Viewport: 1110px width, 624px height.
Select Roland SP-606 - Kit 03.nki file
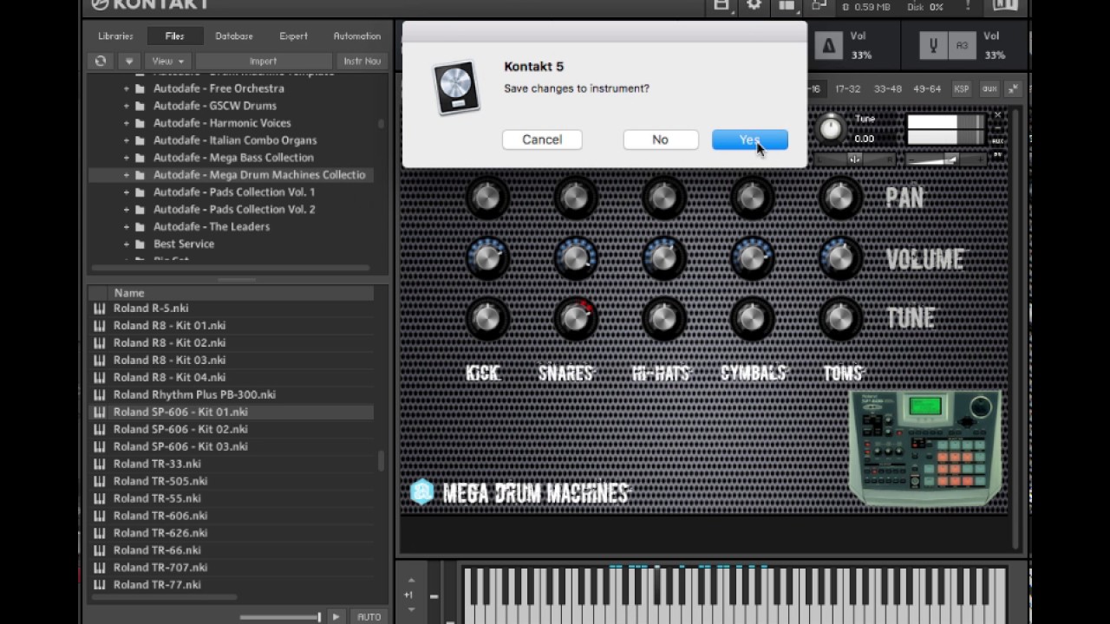coord(232,447)
